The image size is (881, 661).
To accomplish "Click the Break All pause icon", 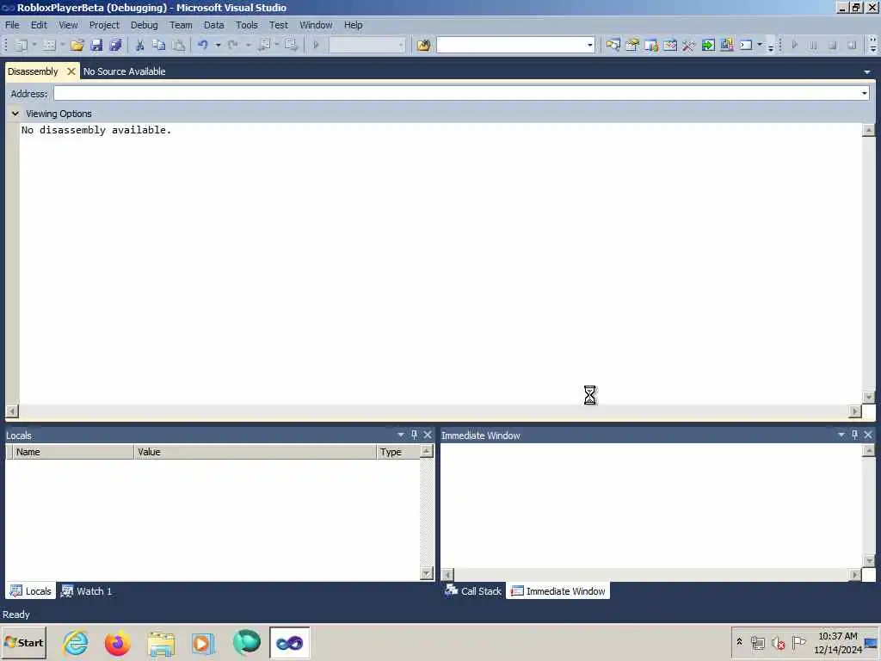I will click(814, 45).
